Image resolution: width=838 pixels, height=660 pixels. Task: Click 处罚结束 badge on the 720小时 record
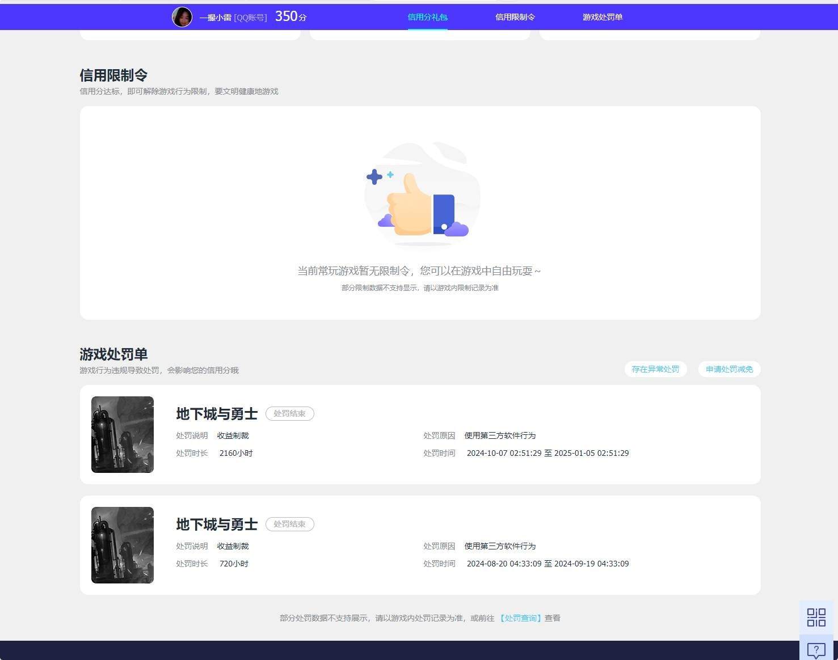pos(289,524)
